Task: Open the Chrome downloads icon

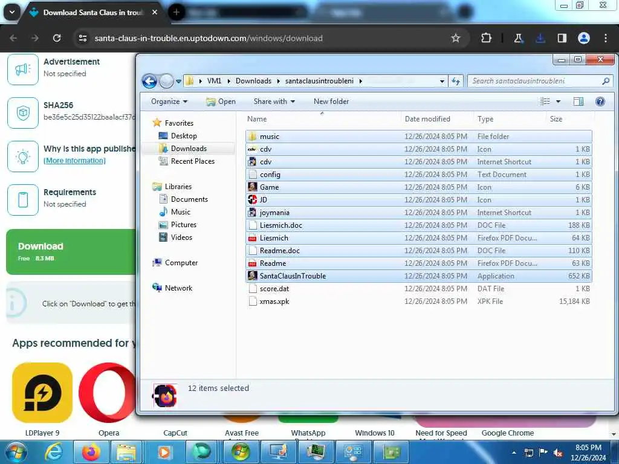Action: point(540,38)
